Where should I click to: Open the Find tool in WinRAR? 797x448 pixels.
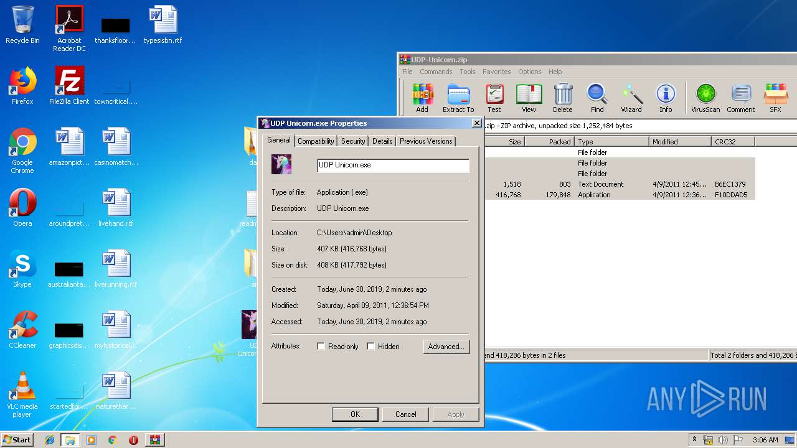(x=597, y=98)
